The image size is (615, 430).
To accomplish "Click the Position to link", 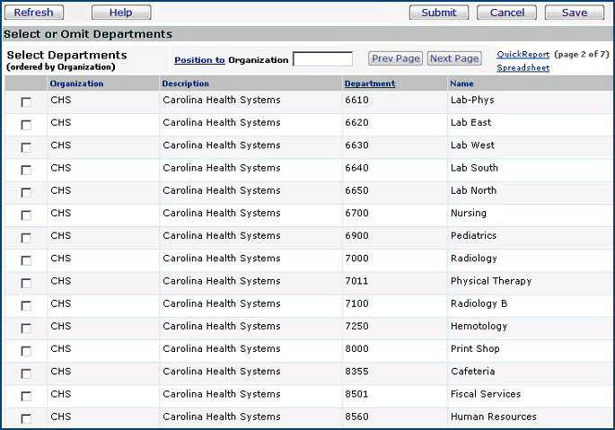I will click(199, 60).
